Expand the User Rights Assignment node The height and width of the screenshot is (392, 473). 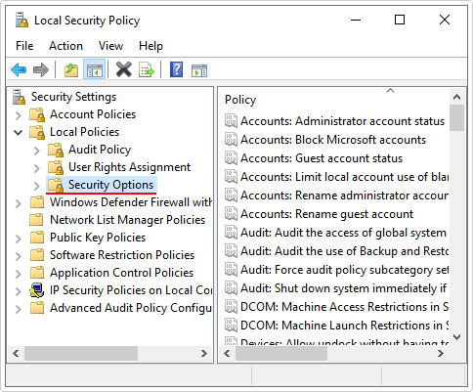[x=37, y=168]
